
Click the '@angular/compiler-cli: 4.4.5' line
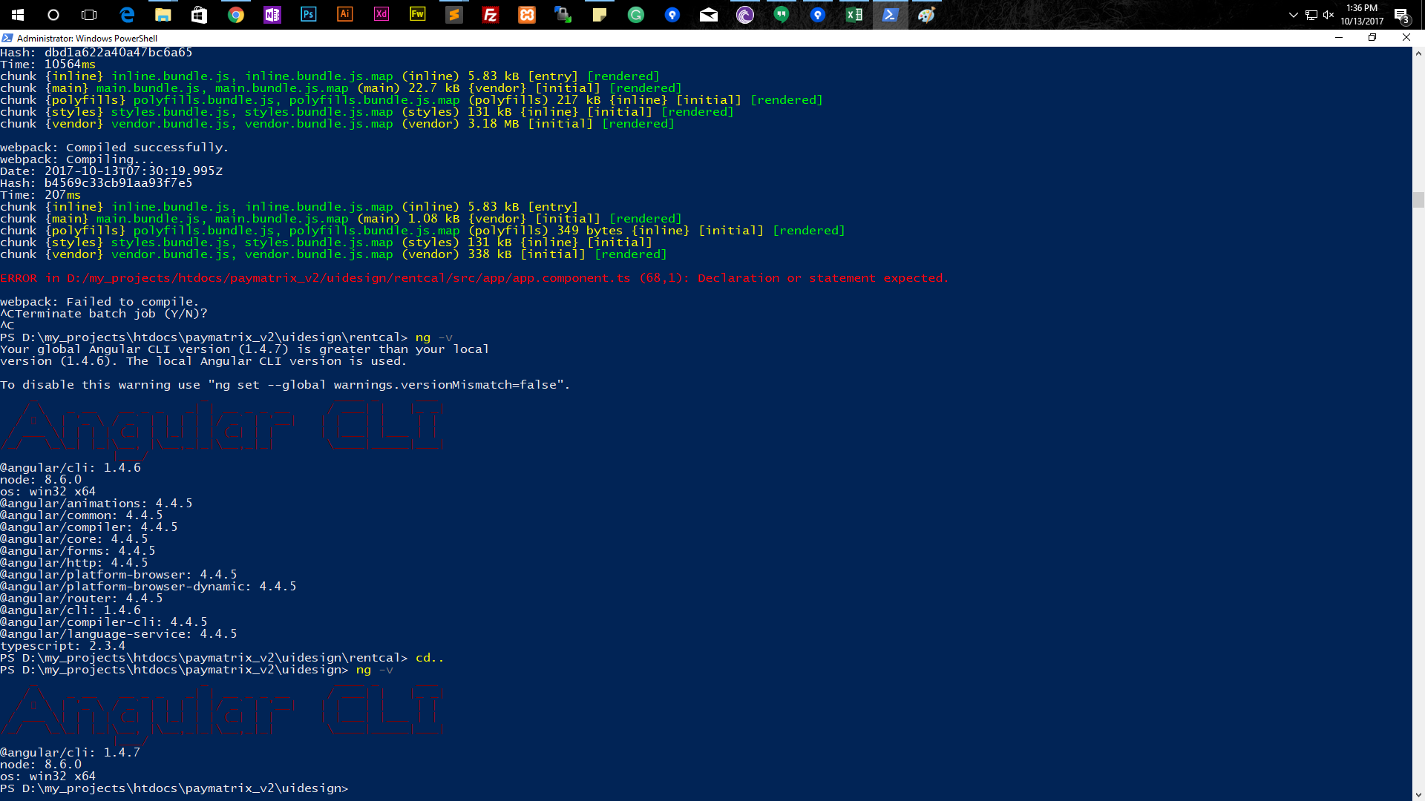pos(104,622)
